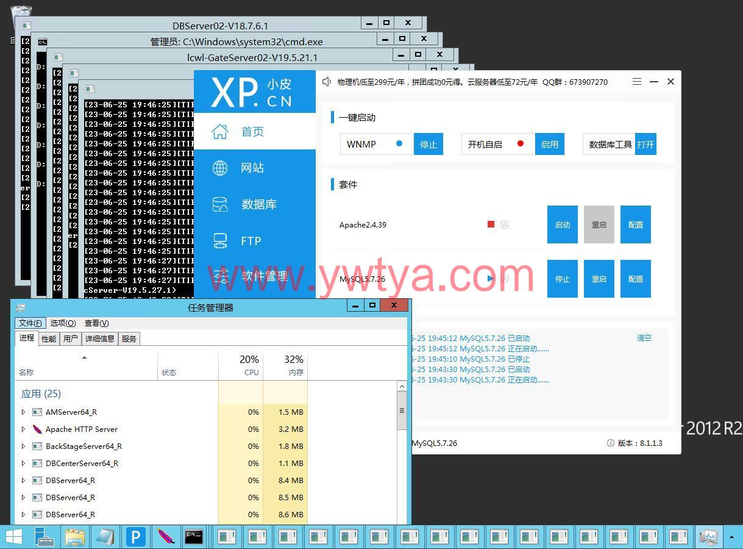Expand the DBCenterServer64_R process row
The width and height of the screenshot is (743, 549).
coord(23,463)
